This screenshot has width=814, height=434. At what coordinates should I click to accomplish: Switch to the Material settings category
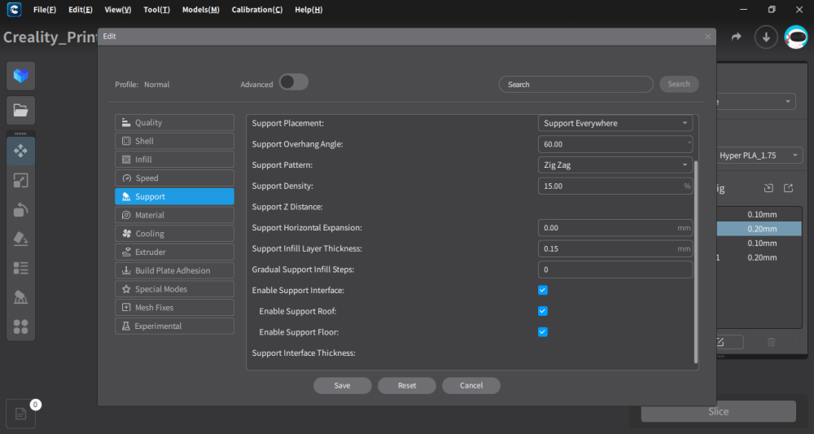(174, 215)
